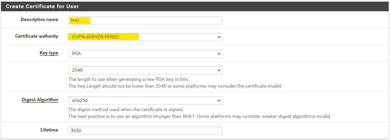Click the Certificate authority label
The width and height of the screenshot is (390, 140).
tap(36, 36)
